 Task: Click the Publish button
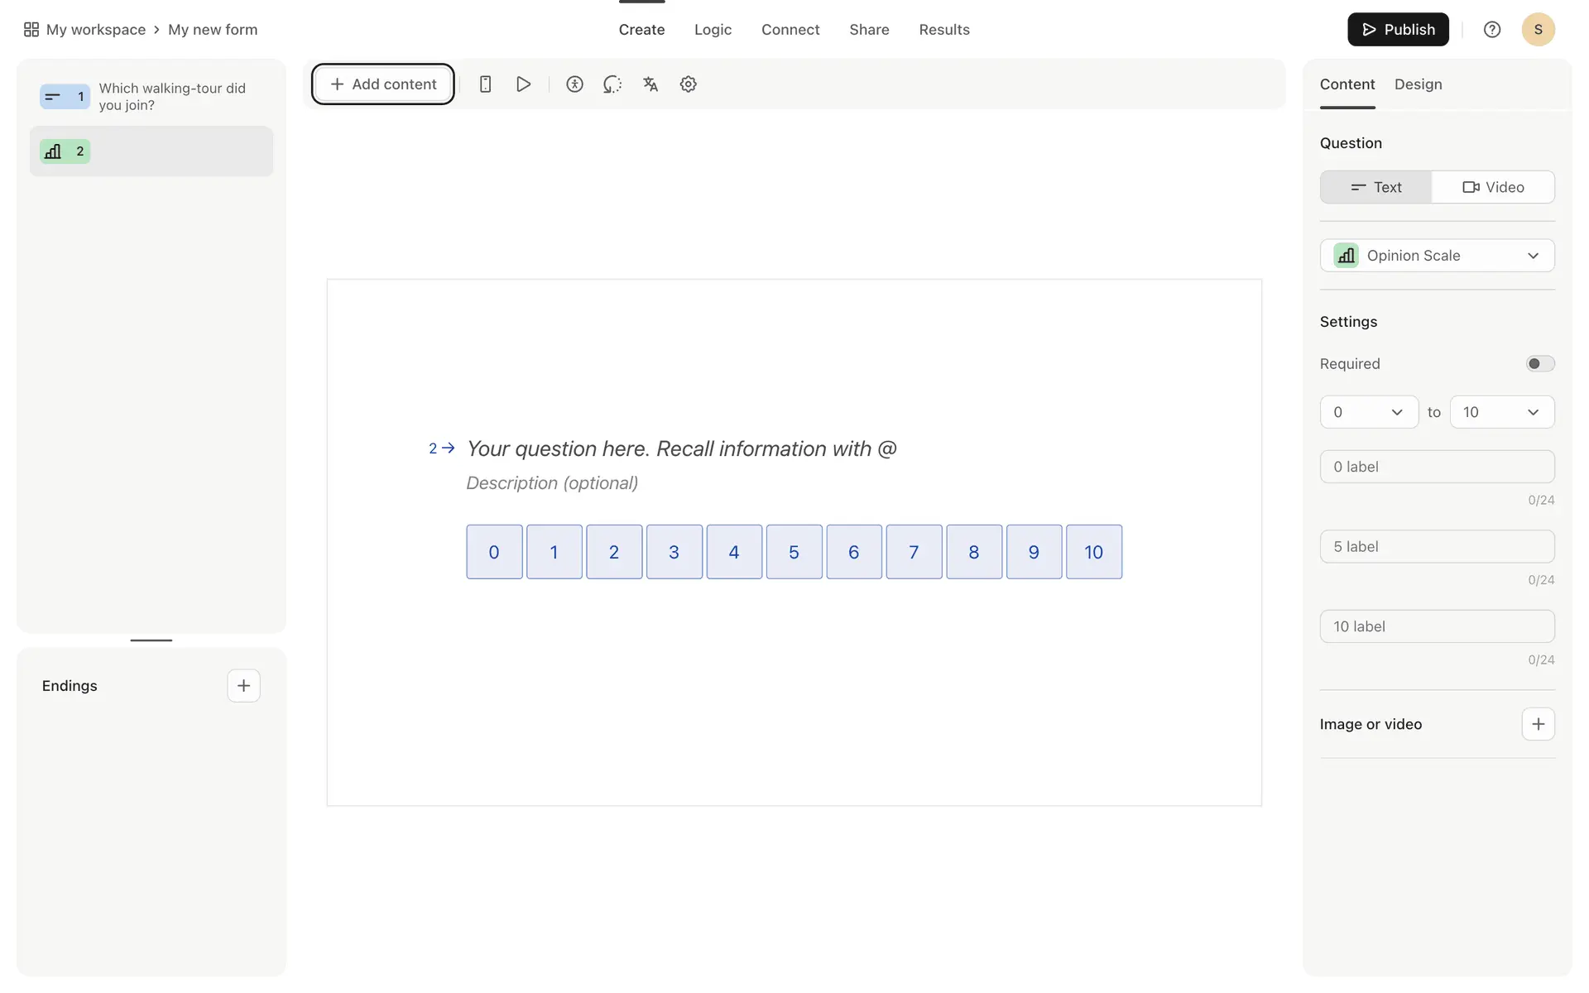pyautogui.click(x=1397, y=30)
